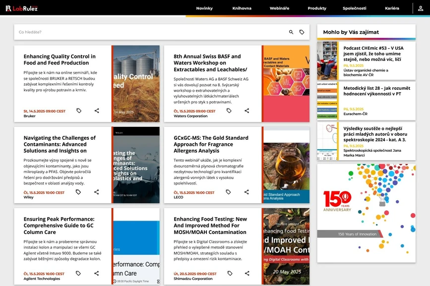
Task: Share the Bruker food and feed webinar
Action: (97, 111)
